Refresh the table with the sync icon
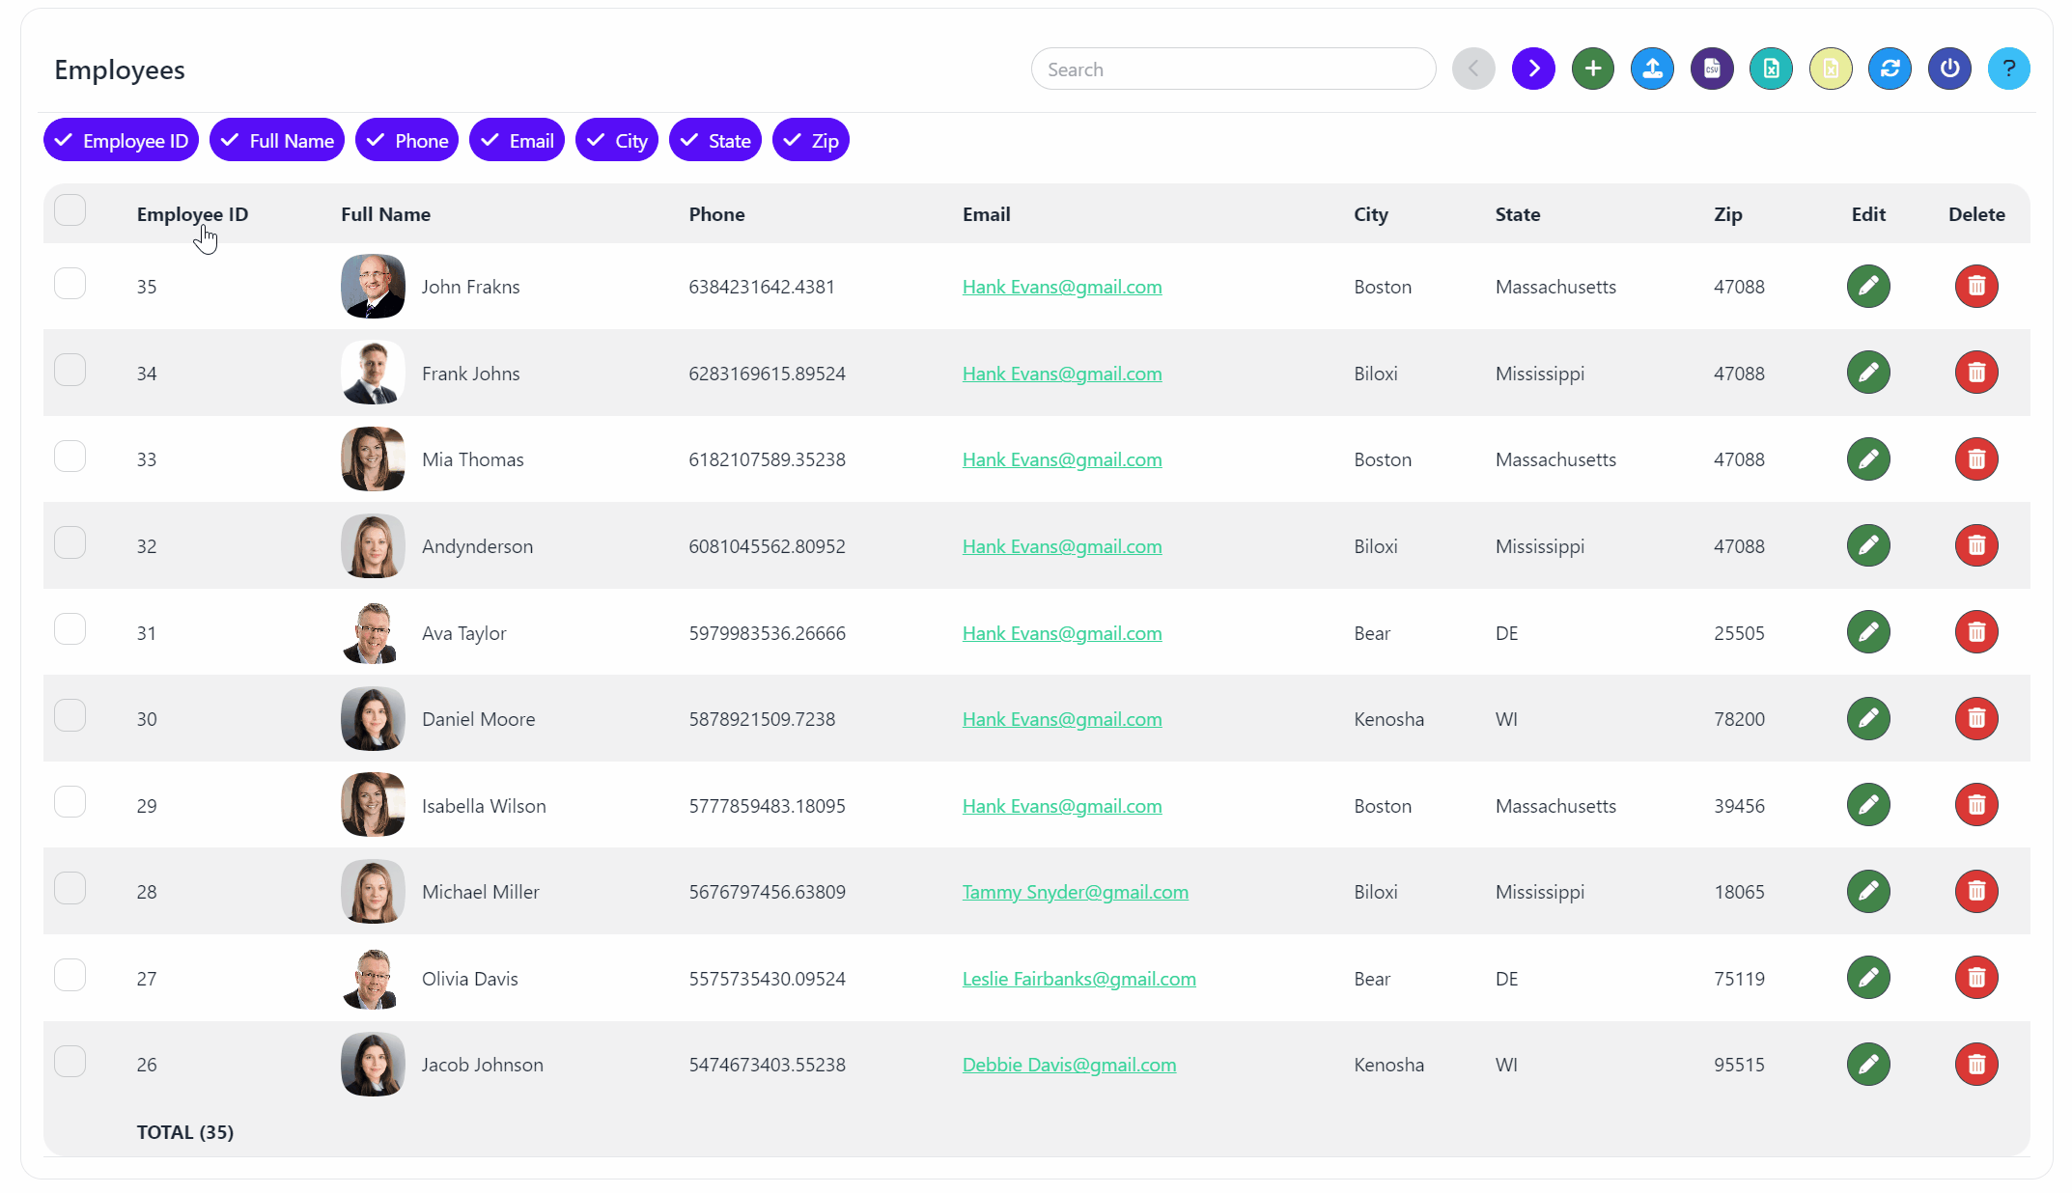2072x1193 pixels. pos(1890,69)
